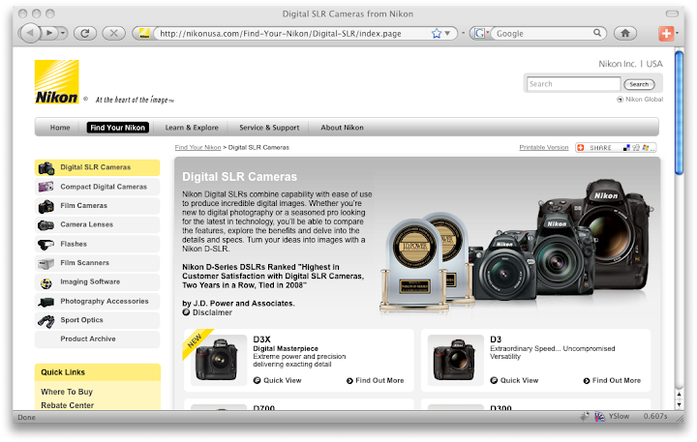Screen dimensions: 697x442
Task: Click the Nikon yellow logo
Action: (57, 82)
